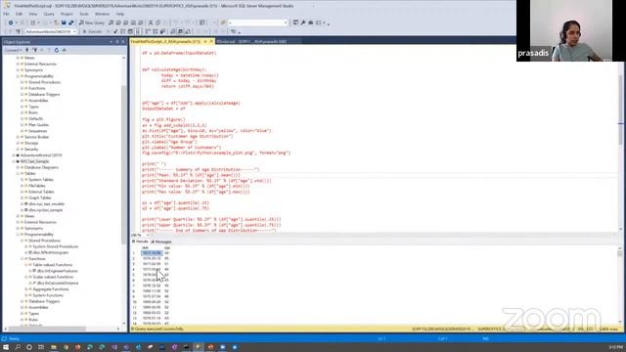Click the Copy icon in toolbar
The width and height of the screenshot is (626, 352).
tap(157, 22)
